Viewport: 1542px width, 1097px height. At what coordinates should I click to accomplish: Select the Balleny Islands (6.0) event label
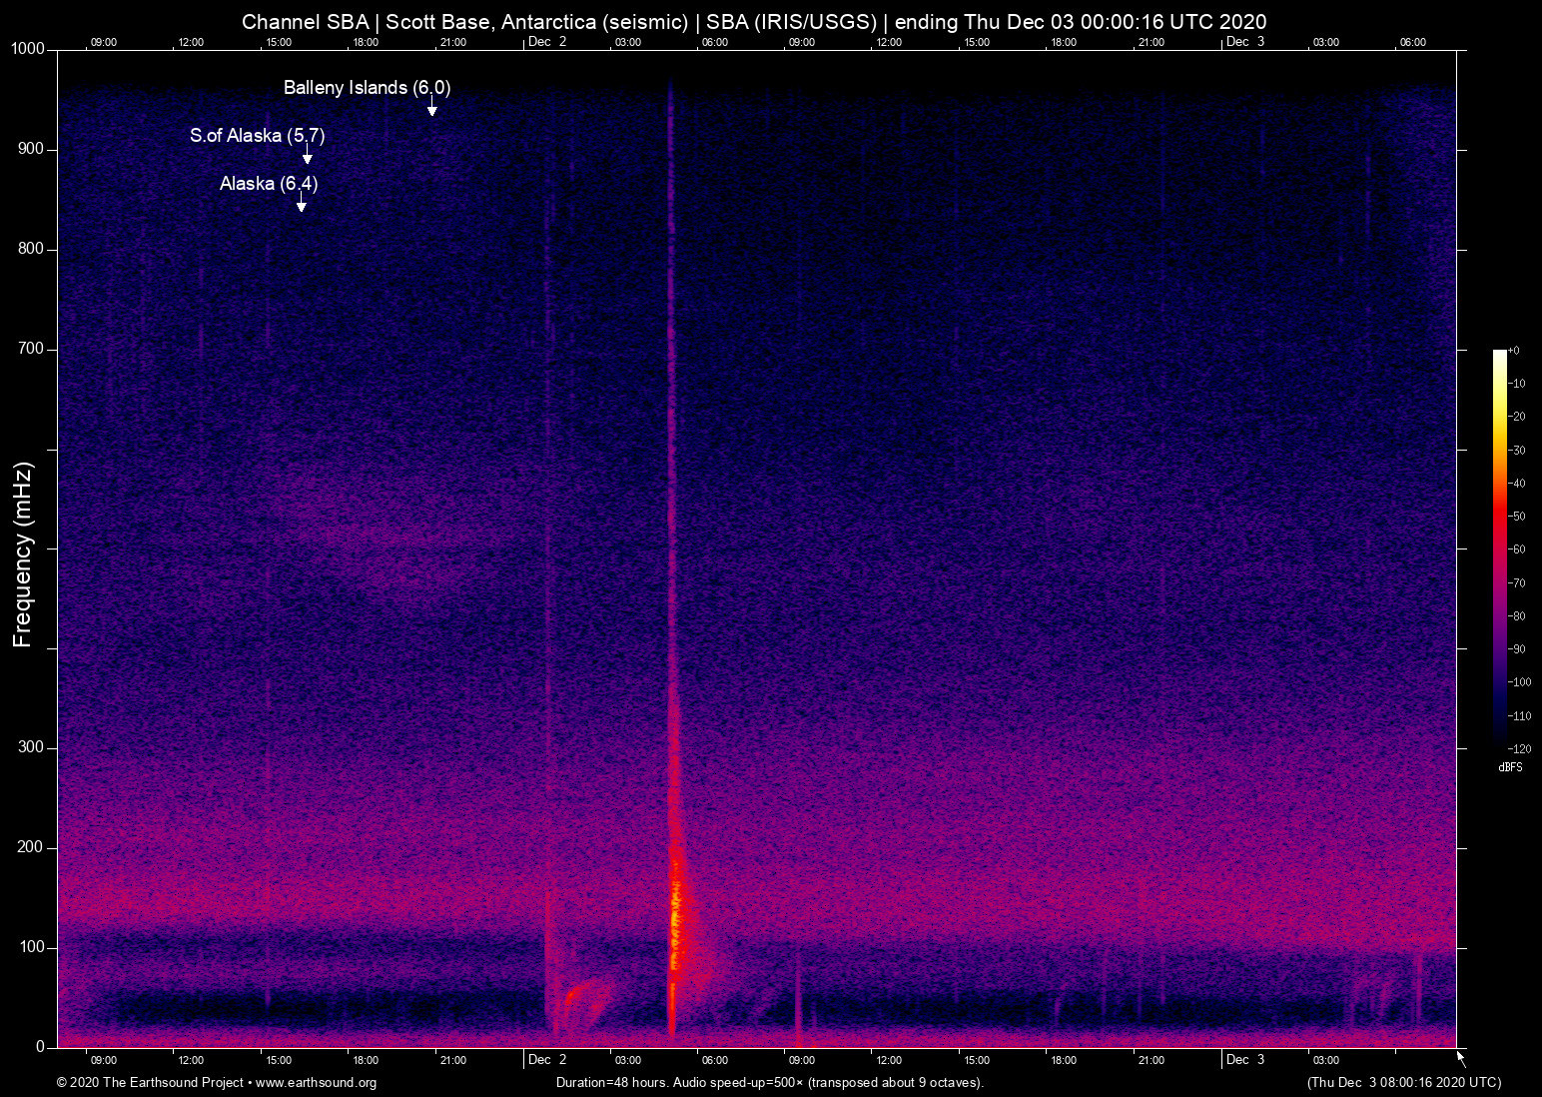[x=367, y=88]
